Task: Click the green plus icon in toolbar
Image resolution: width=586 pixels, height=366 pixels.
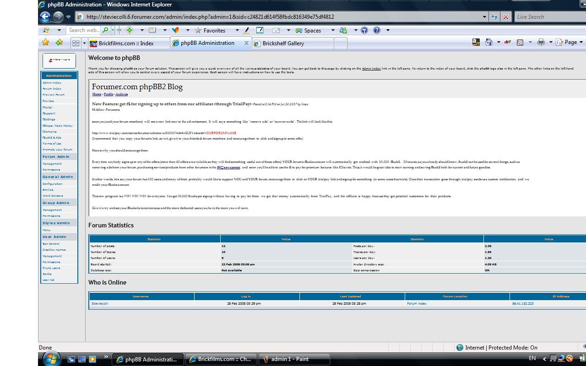Action: pos(130,30)
